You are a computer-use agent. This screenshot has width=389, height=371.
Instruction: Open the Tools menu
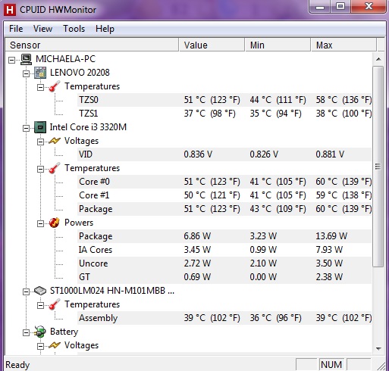pos(74,29)
